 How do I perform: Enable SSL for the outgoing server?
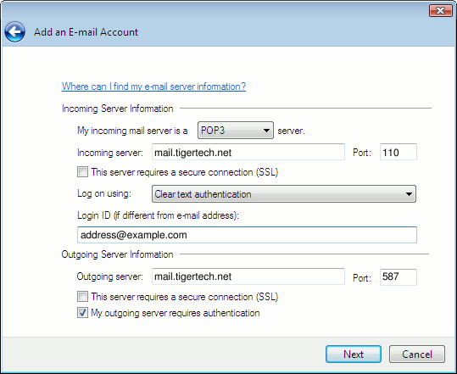[x=82, y=297]
